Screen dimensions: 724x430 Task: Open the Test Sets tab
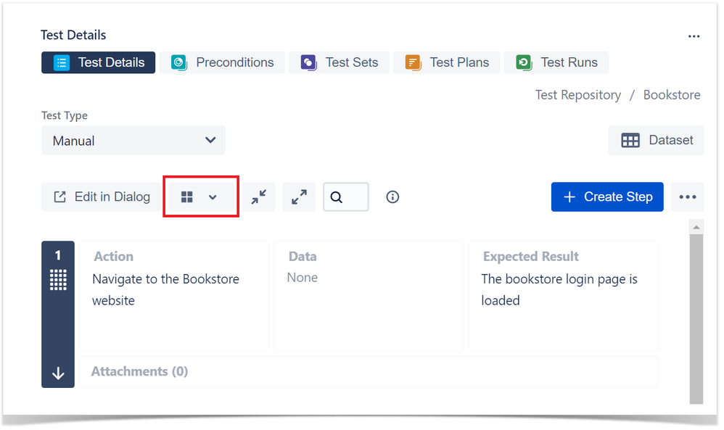339,62
